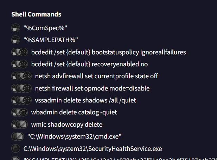Click the sandbox icon before "%ComSpec%"
217x160 pixels.
15,28
